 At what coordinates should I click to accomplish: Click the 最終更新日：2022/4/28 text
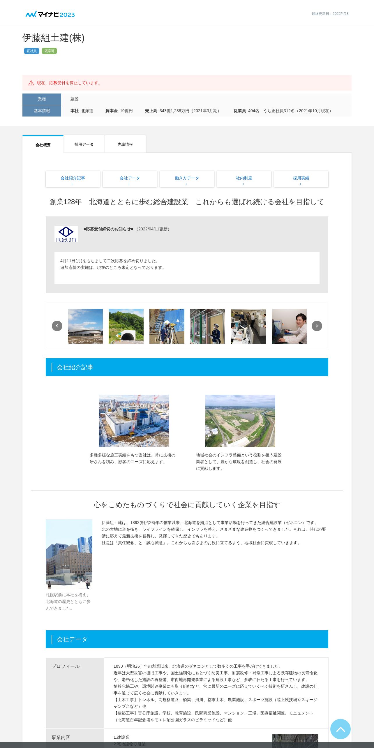(330, 14)
